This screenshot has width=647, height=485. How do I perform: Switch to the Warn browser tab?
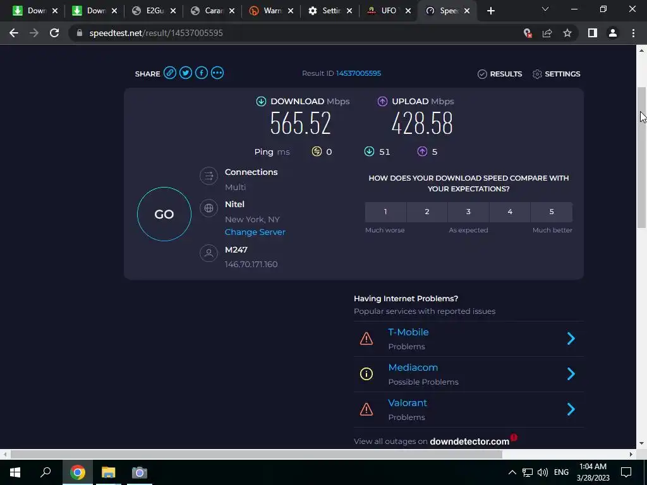click(x=272, y=11)
